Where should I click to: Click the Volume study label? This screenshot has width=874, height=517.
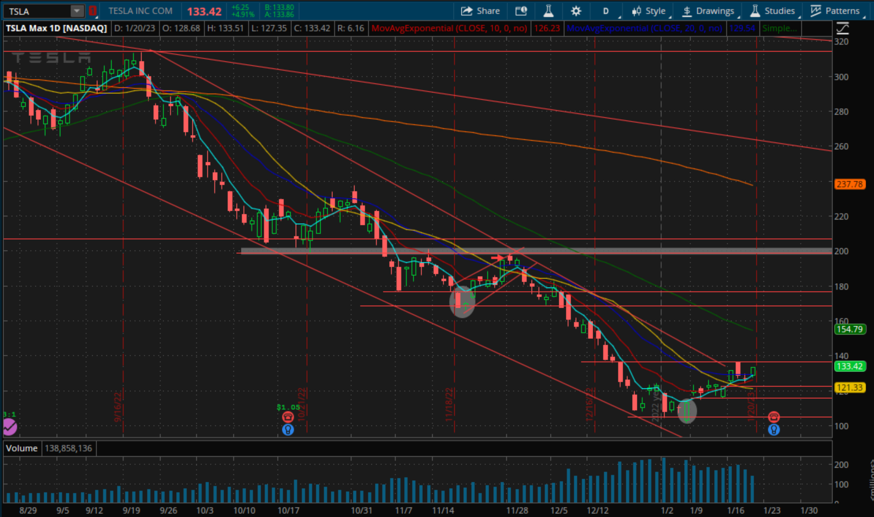coord(22,448)
